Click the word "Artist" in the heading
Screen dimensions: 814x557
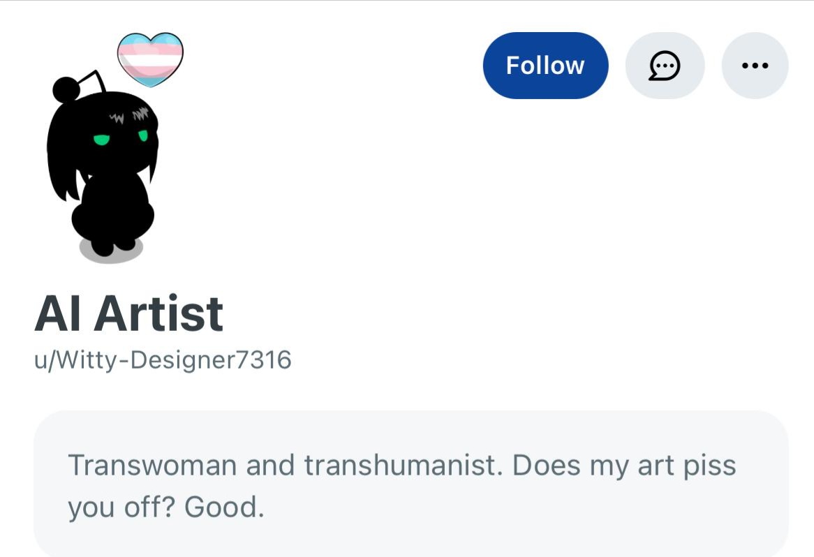(158, 313)
